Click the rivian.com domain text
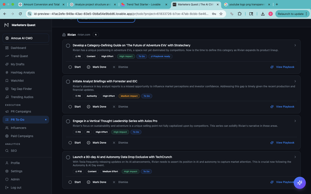Image resolution: width=311 pixels, height=194 pixels. coord(84,34)
